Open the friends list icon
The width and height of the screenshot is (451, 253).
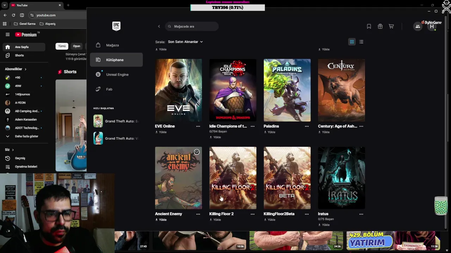point(418,26)
